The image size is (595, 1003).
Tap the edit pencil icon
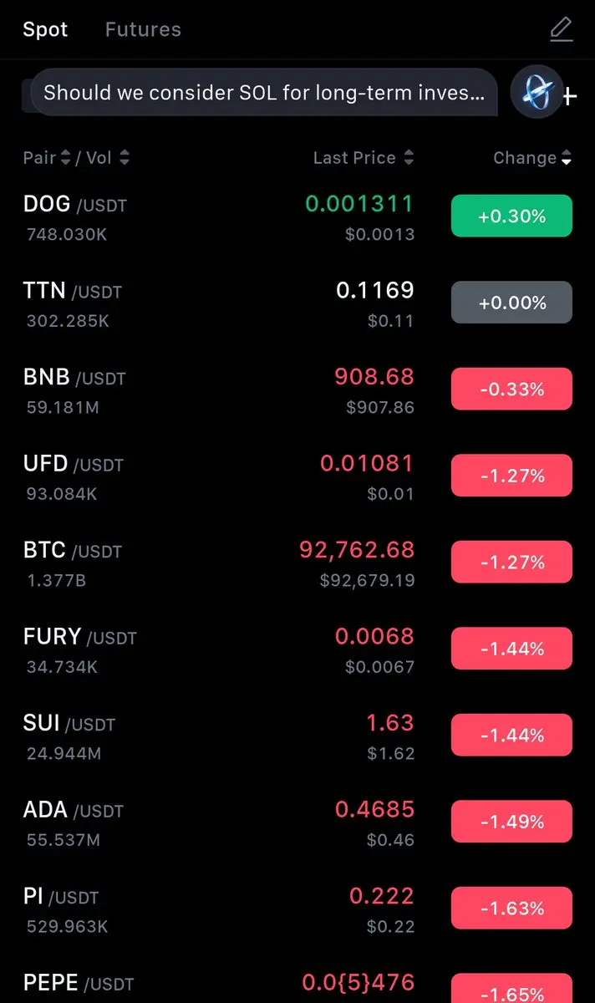click(x=561, y=30)
